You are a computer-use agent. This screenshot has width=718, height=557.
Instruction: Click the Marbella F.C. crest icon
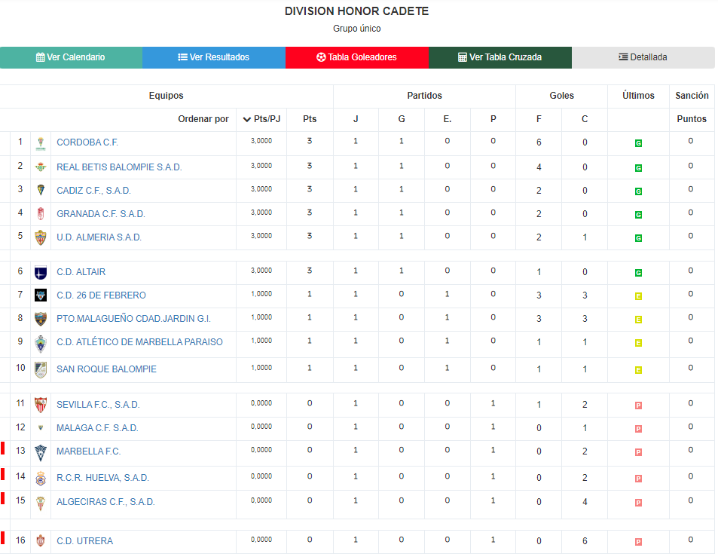pyautogui.click(x=41, y=452)
